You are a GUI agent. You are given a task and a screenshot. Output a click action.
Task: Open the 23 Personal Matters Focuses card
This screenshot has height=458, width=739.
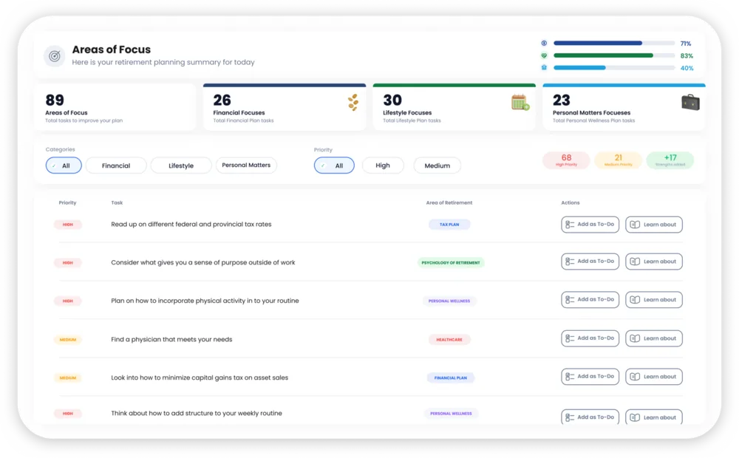tap(624, 107)
